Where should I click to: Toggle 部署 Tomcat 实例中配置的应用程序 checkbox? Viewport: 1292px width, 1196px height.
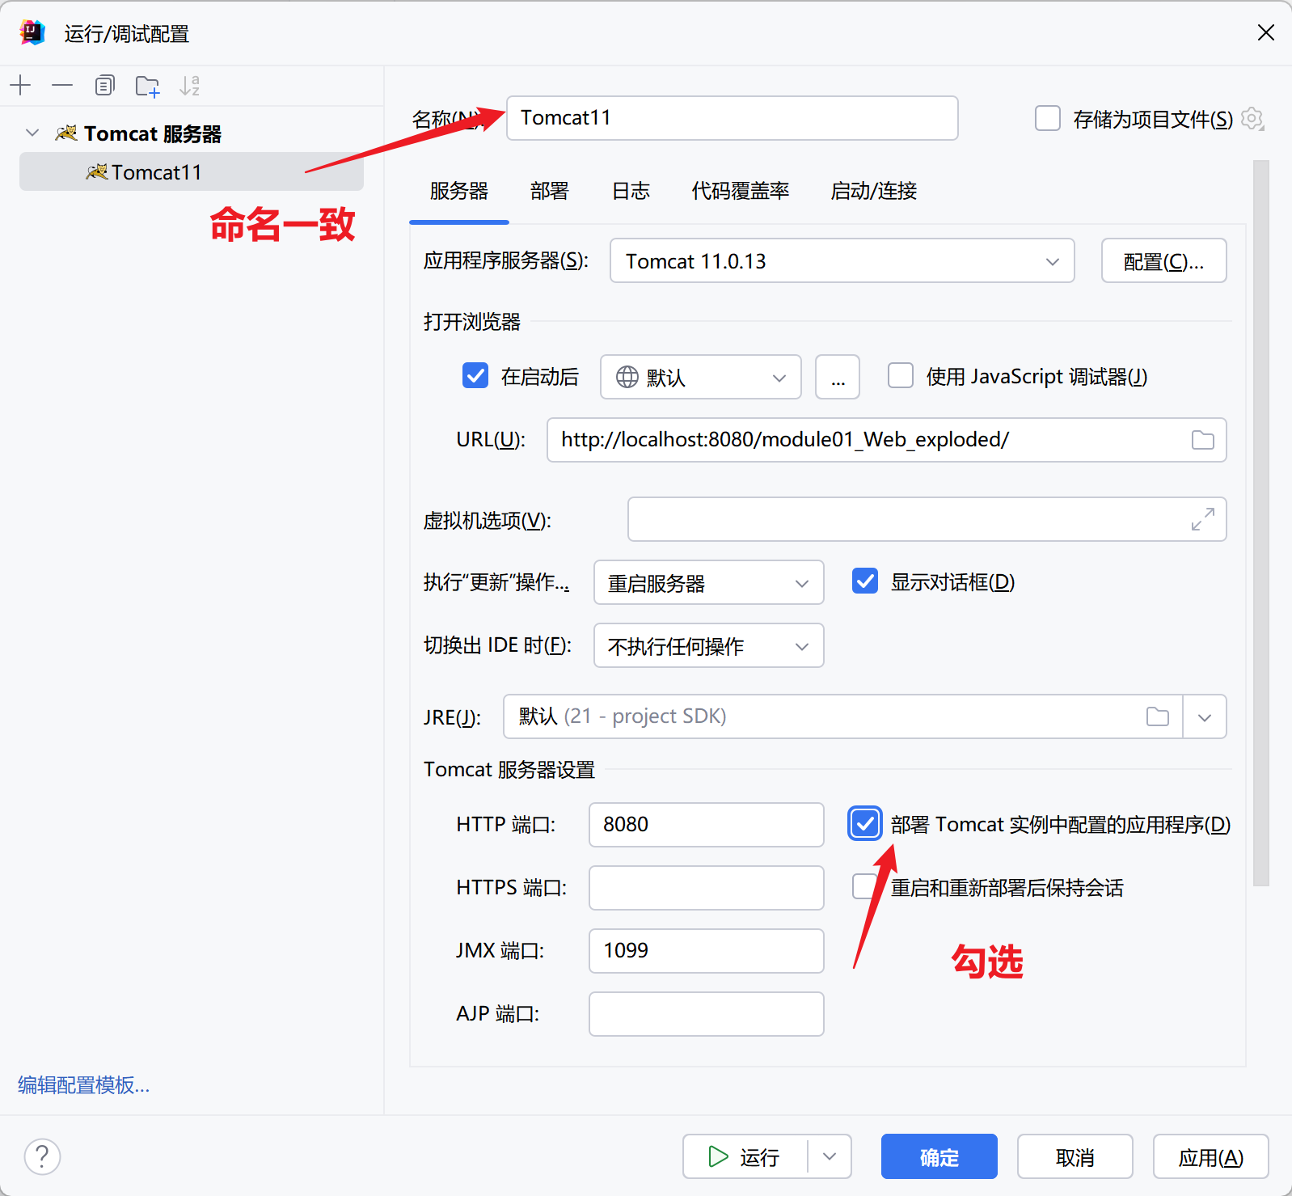tap(865, 823)
